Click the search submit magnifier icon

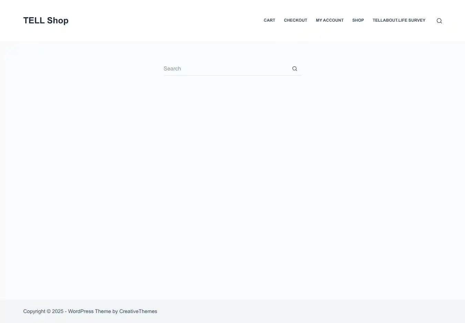(x=294, y=69)
